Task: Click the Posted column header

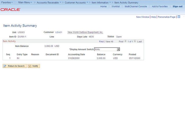Action: pyautogui.click(x=132, y=54)
